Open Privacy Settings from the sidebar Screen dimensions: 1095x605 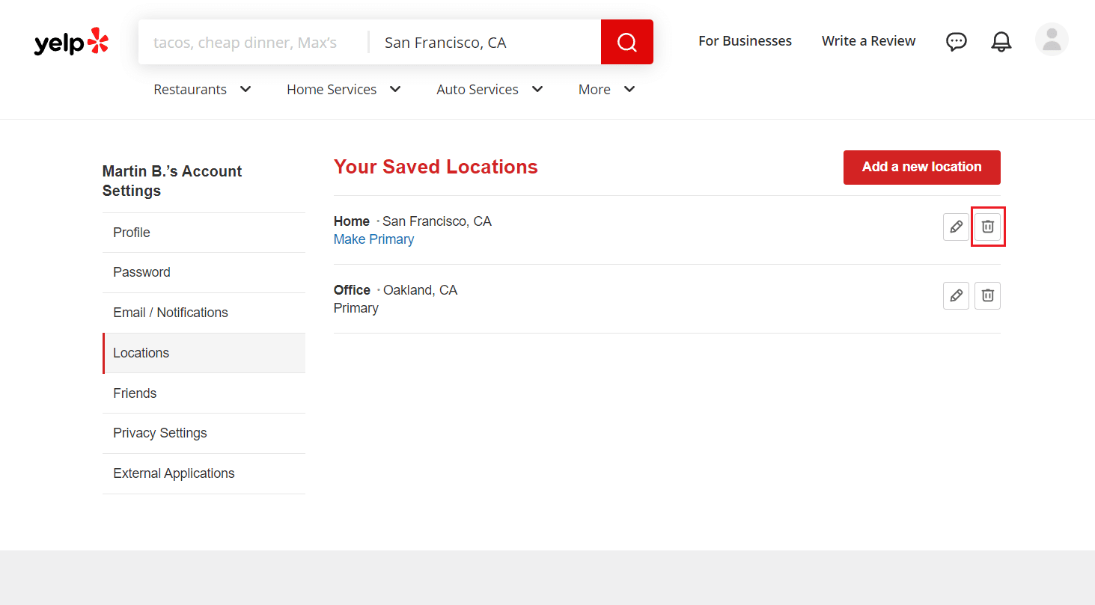click(x=159, y=432)
